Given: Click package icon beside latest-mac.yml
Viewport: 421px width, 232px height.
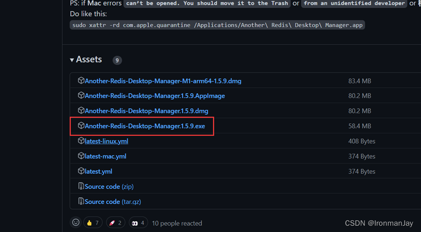Looking at the screenshot, I should 81,156.
